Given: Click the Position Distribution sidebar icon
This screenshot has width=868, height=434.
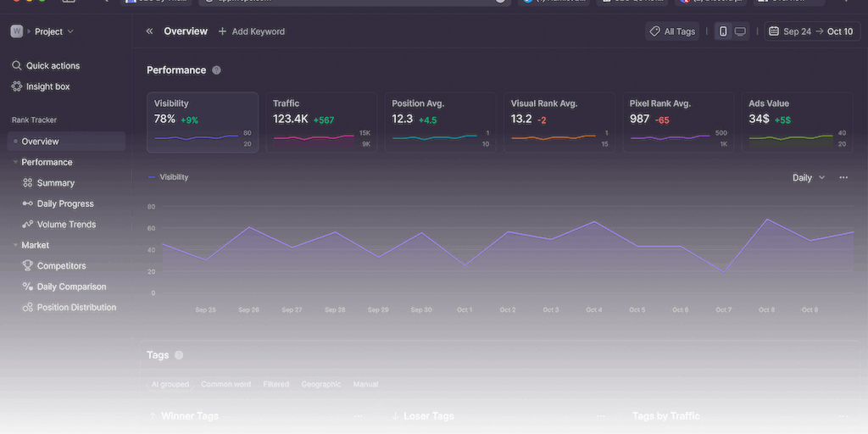Looking at the screenshot, I should click(28, 308).
